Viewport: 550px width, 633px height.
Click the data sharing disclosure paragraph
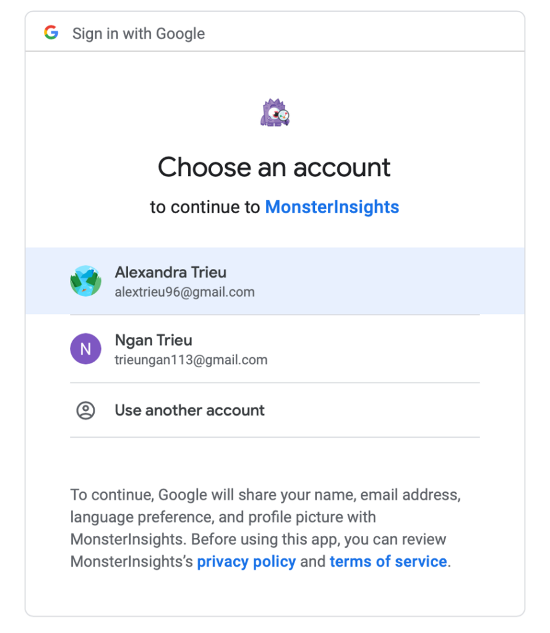tap(265, 528)
